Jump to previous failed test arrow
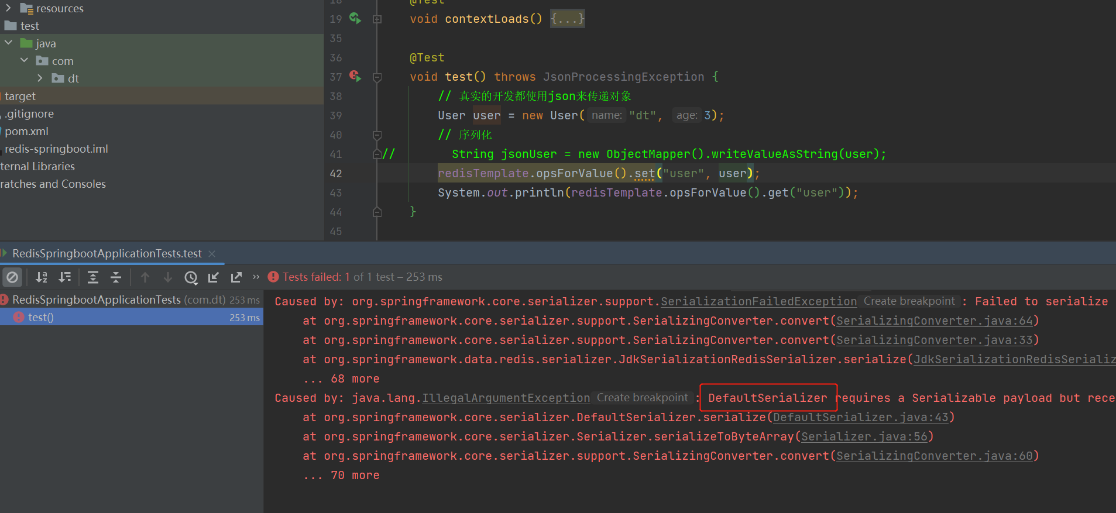The image size is (1116, 513). [145, 277]
